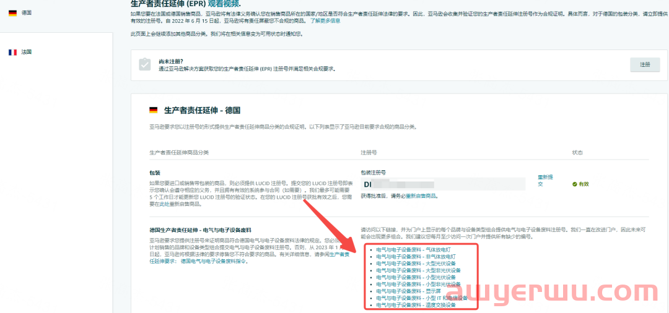The image size is (669, 313).
Task: Click the 包装 category title
Action: (x=154, y=173)
